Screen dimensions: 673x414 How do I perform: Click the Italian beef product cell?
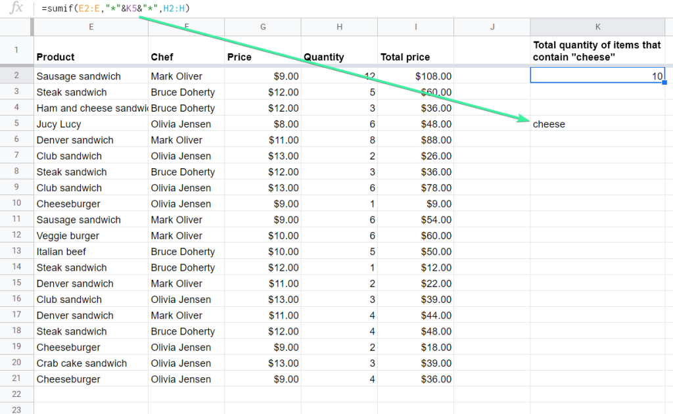(x=91, y=252)
